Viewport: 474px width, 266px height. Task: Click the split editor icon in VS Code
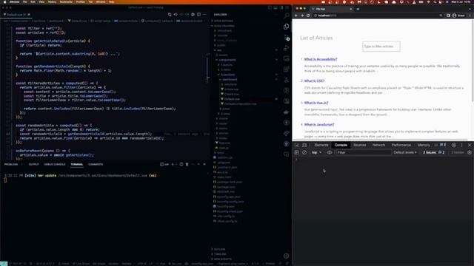(198, 15)
